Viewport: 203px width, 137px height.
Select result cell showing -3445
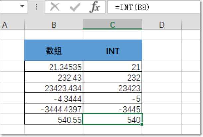113,109
